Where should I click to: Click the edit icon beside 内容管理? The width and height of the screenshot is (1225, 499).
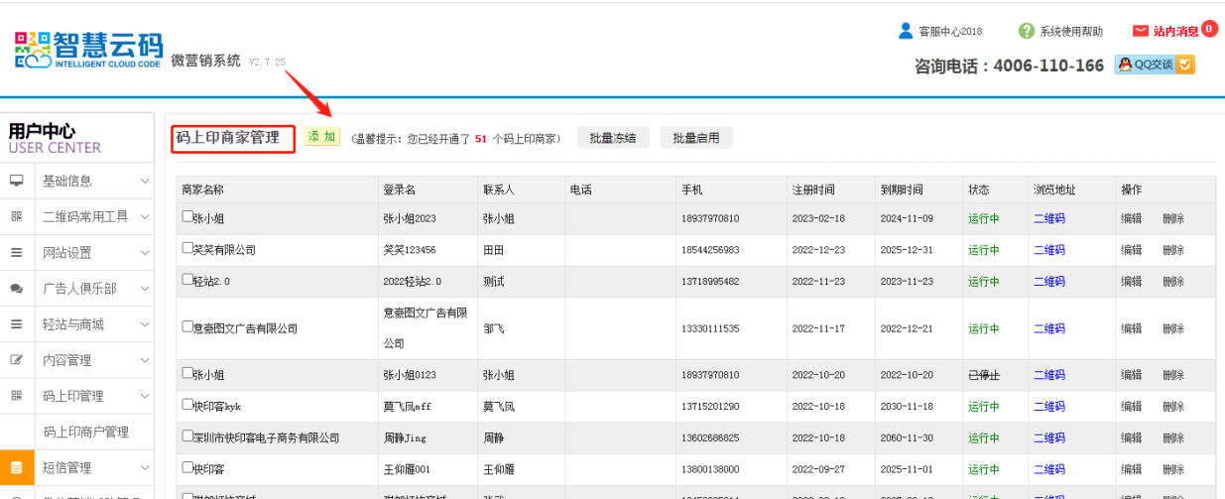(x=17, y=360)
